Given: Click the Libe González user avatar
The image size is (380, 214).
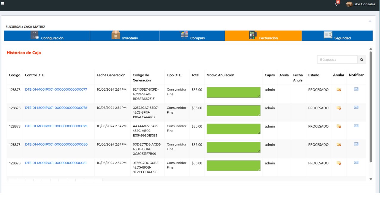Looking at the screenshot, I should click(349, 4).
